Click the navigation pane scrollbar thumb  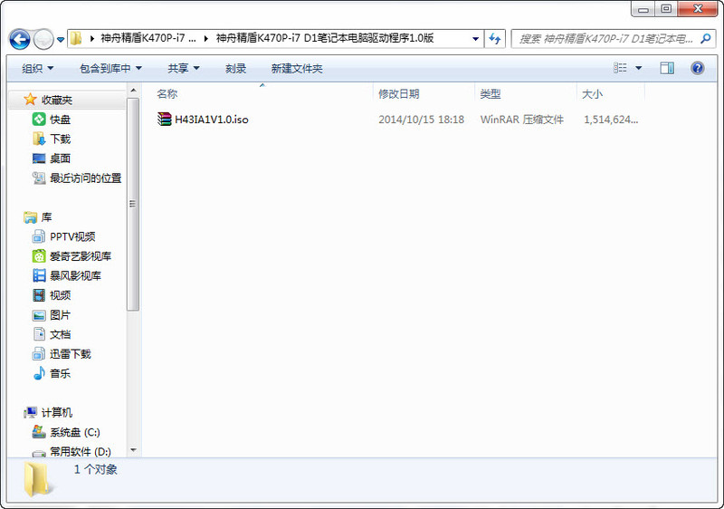coord(133,204)
